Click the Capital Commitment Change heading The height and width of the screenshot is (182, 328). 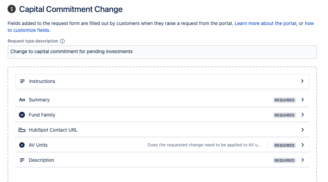click(x=71, y=9)
